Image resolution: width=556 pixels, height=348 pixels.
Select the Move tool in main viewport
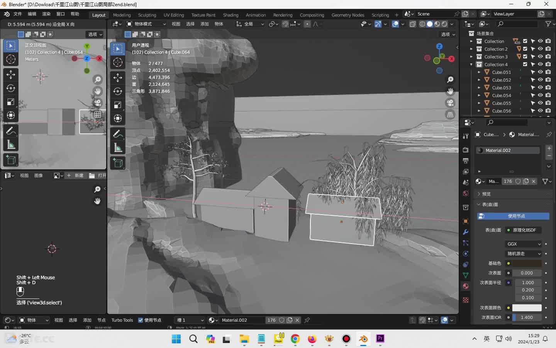point(118,78)
